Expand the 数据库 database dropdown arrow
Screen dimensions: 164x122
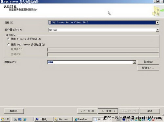[134, 62]
